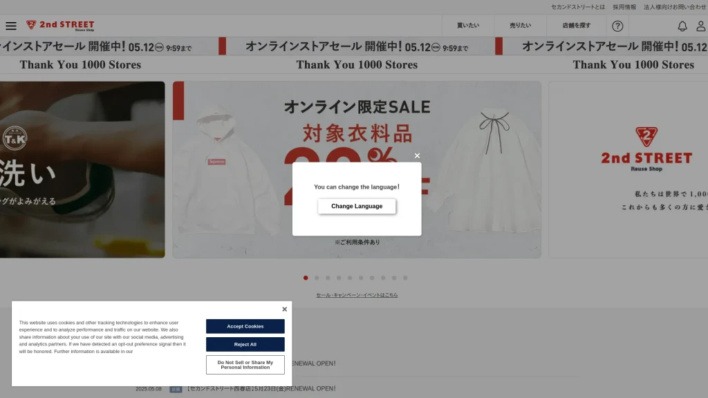Open the 店舗を探す menu item

[x=576, y=26]
